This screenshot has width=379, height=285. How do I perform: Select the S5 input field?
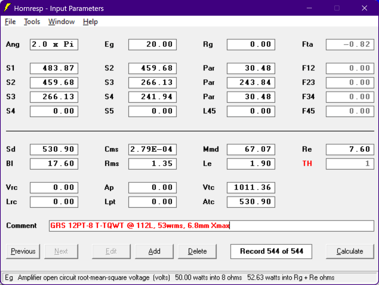tap(152, 111)
